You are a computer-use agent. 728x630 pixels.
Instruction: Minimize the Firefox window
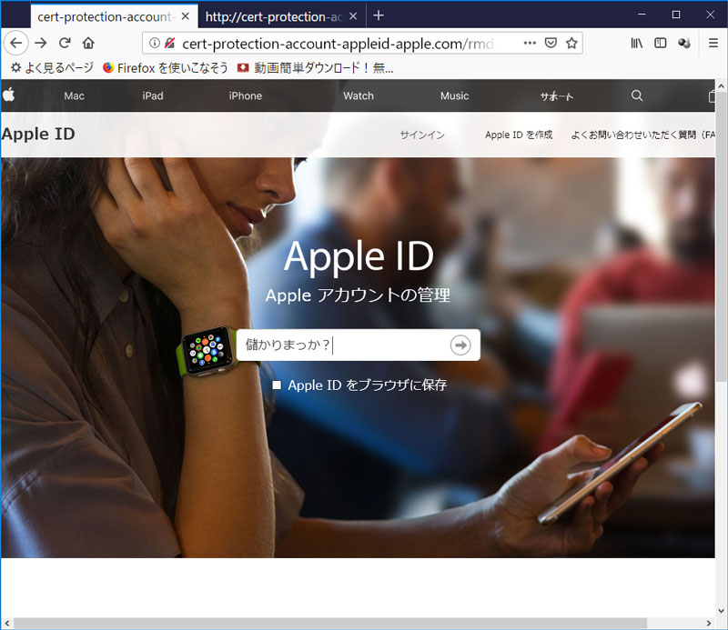click(x=642, y=15)
